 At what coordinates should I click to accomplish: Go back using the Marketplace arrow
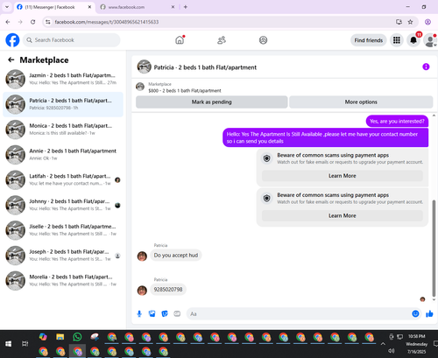(x=11, y=60)
